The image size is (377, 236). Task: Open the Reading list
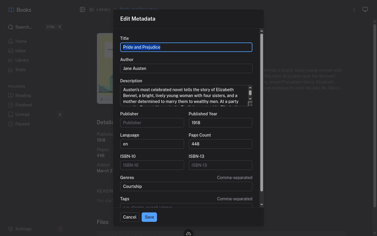coord(23,95)
